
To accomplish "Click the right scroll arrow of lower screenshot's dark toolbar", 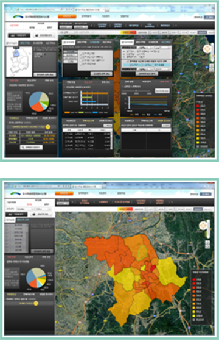I will click(x=172, y=202).
